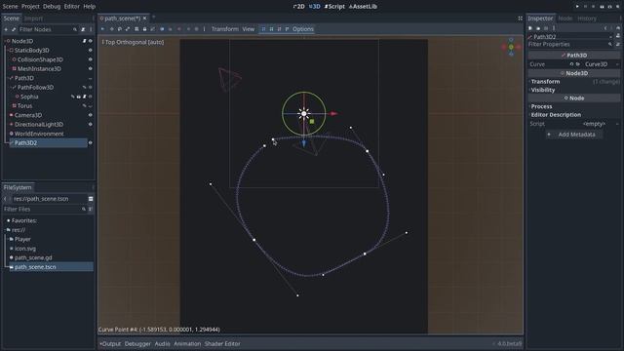The width and height of the screenshot is (624, 351).
Task: Collapse the res:// folder
Action: point(5,230)
